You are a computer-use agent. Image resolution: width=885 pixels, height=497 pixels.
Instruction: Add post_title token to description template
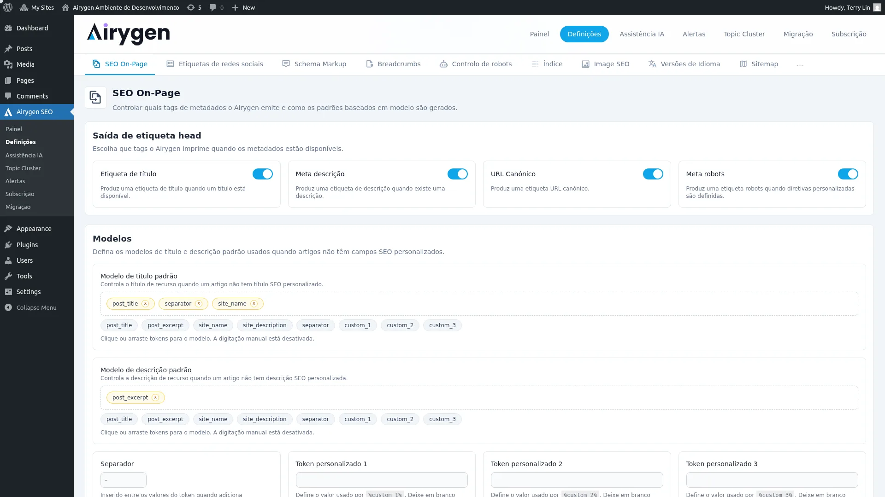click(119, 419)
